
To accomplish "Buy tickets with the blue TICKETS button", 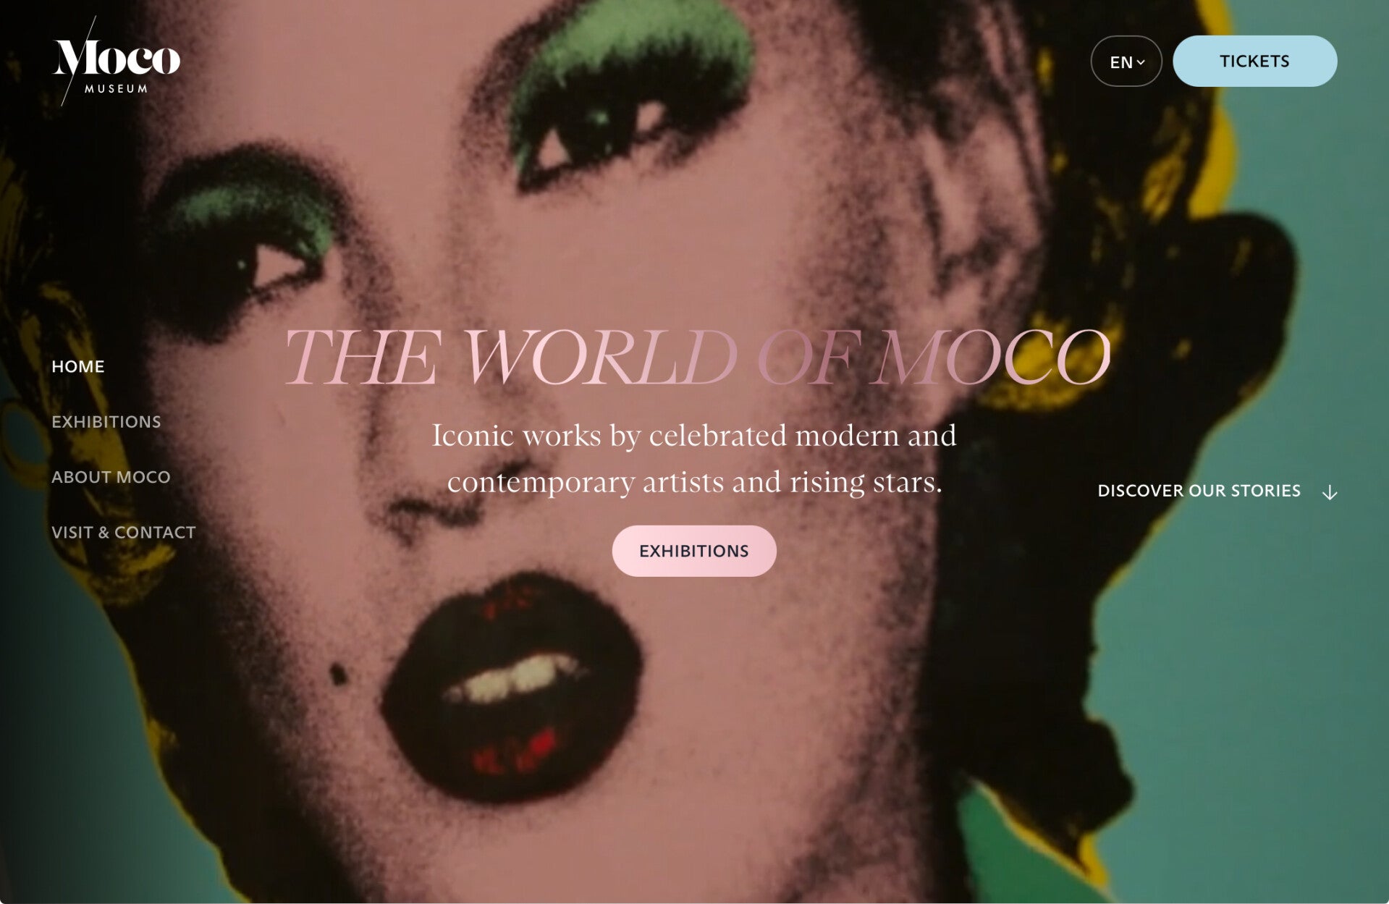I will tap(1254, 62).
